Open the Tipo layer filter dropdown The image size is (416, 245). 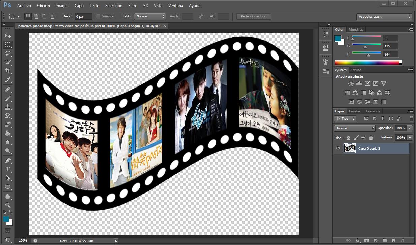(345, 119)
